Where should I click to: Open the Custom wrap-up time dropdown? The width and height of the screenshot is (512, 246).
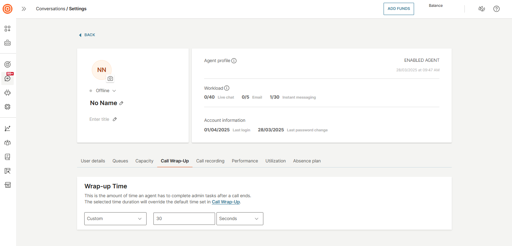[115, 219]
